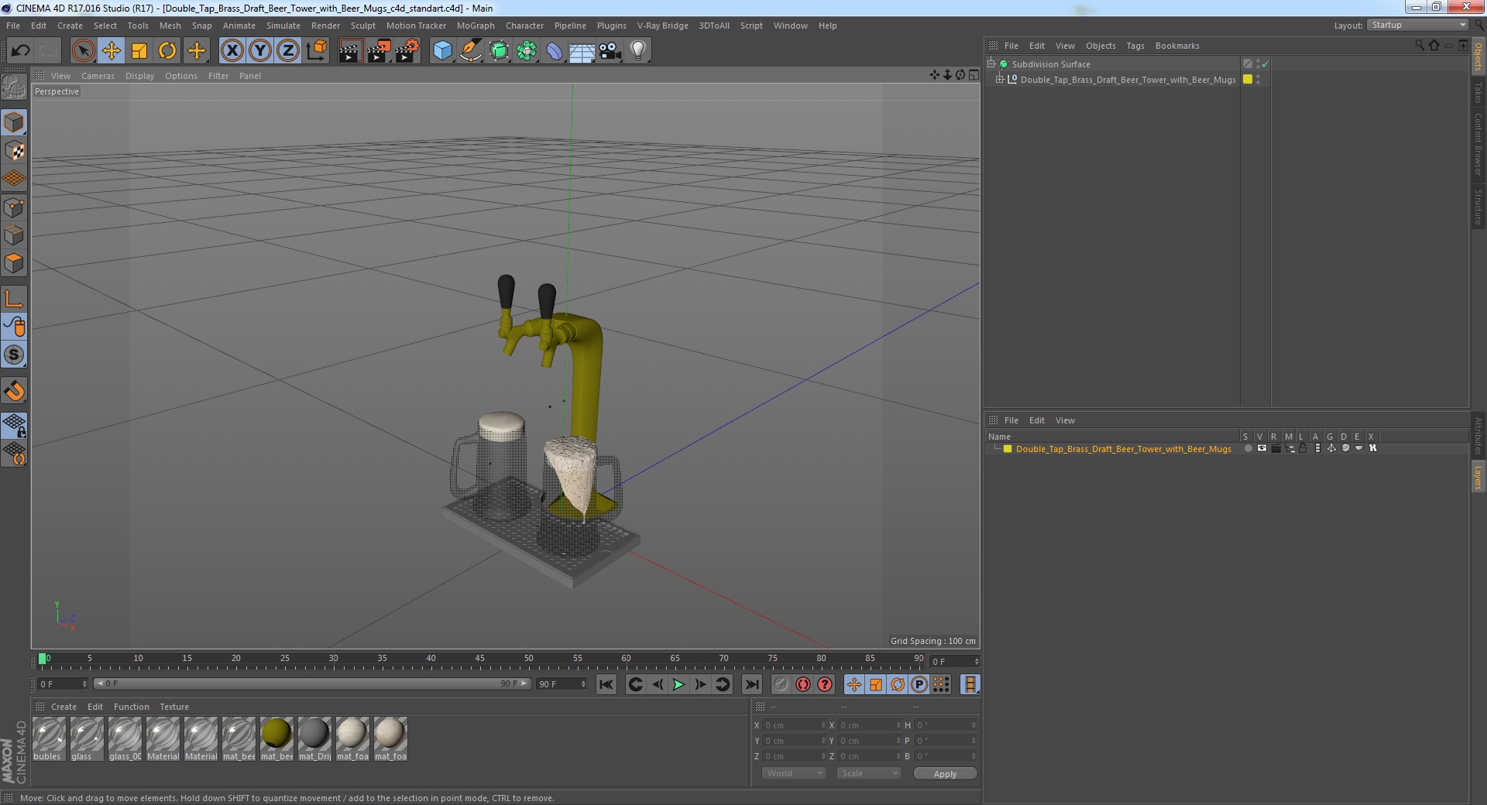Open viewport Cameras menu
Image resolution: width=1487 pixels, height=805 pixels.
coord(98,76)
